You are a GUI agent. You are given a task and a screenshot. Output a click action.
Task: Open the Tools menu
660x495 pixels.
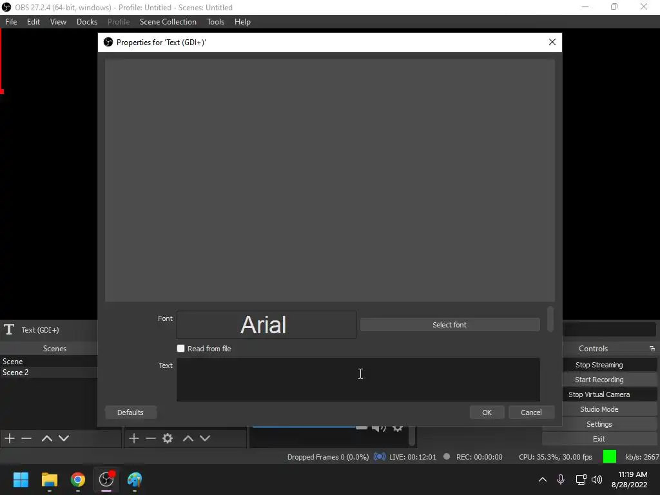click(215, 22)
